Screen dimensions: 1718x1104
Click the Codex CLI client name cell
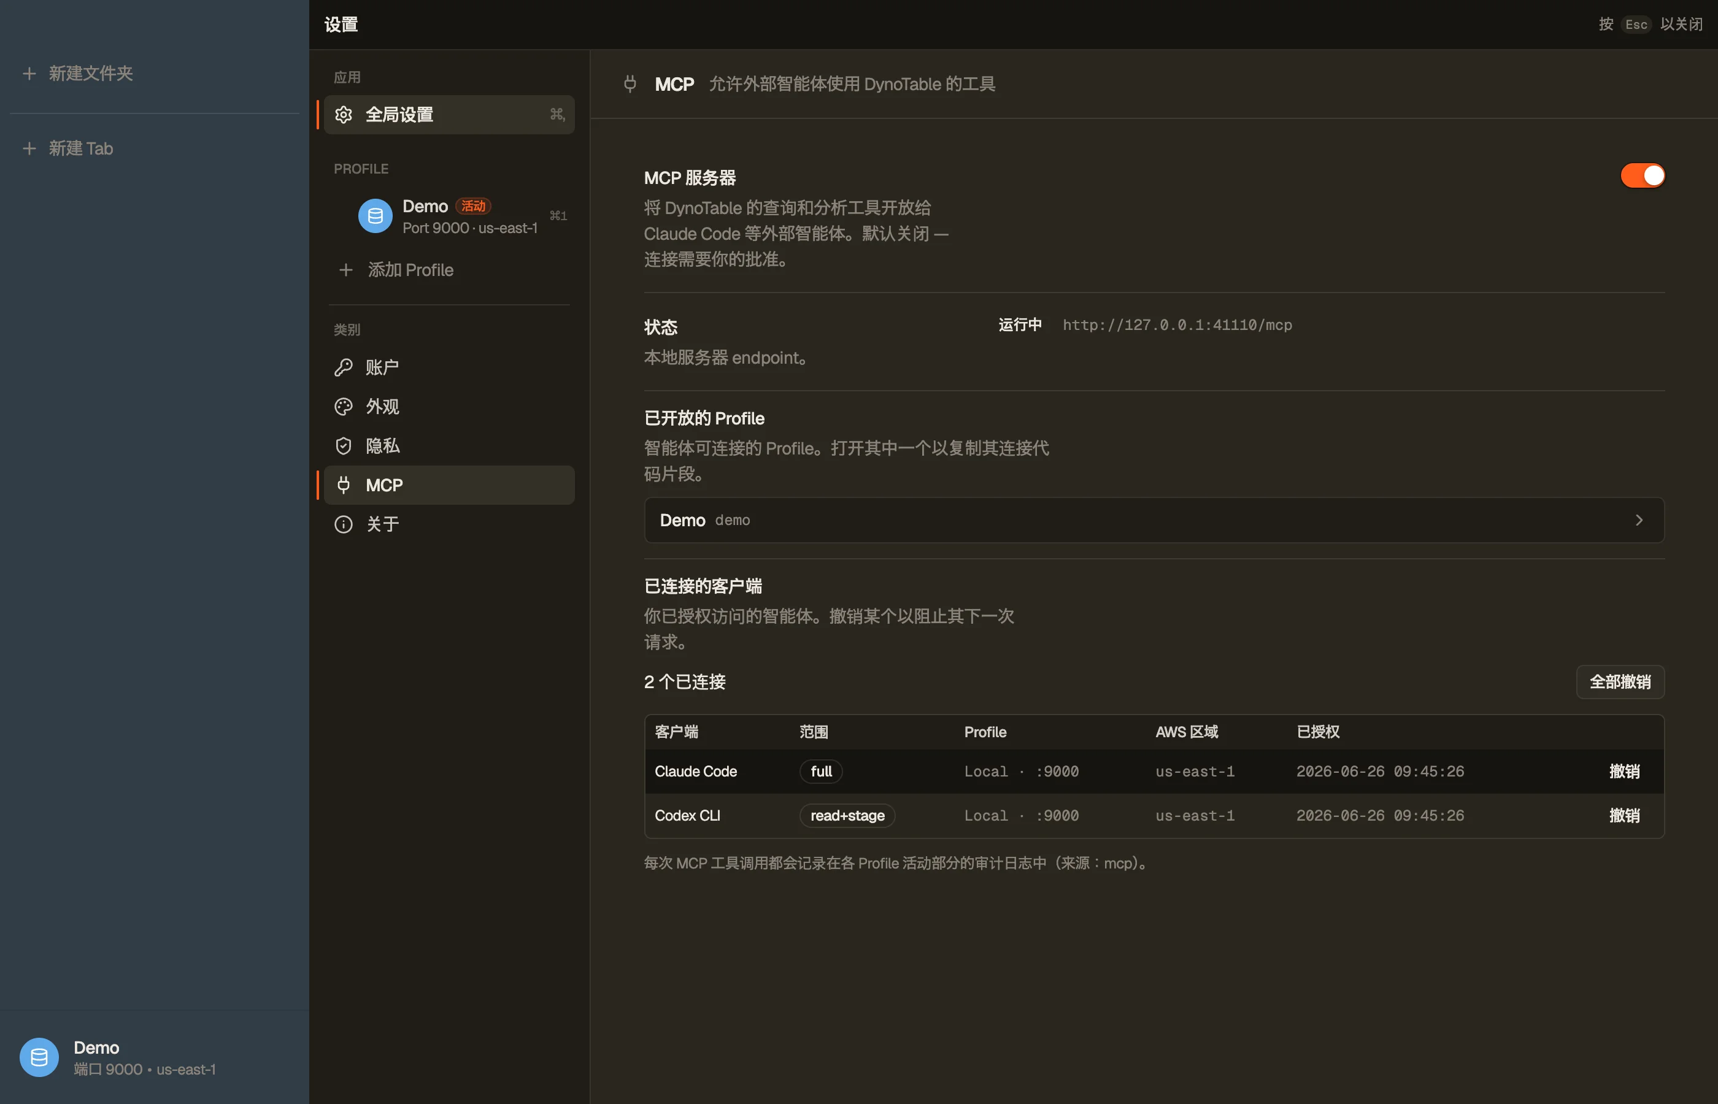[687, 815]
